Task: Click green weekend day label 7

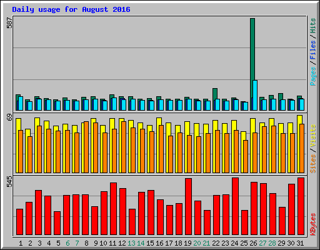Action: 77,243
